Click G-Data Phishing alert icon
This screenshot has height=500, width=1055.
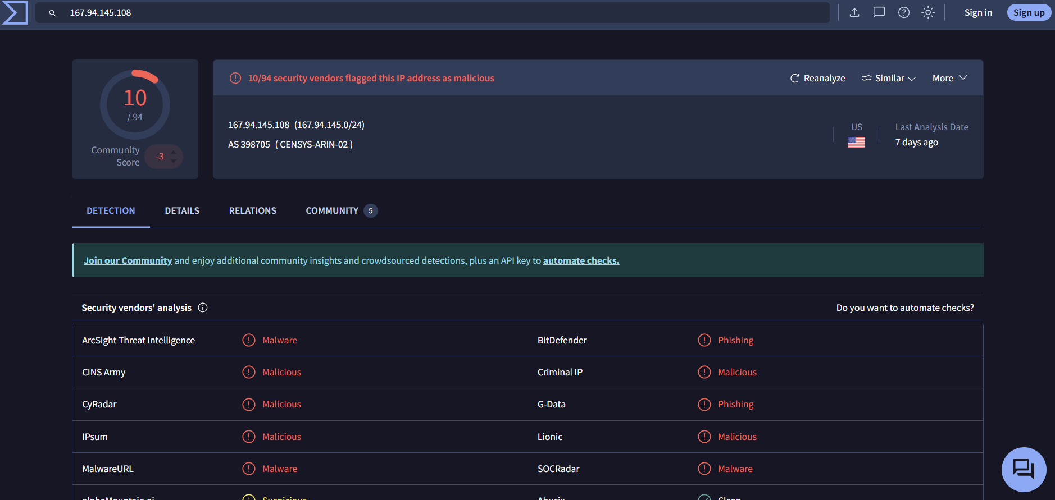click(x=704, y=404)
